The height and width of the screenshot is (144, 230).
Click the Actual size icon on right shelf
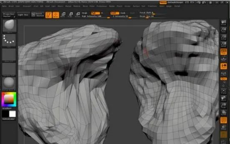[223, 37]
